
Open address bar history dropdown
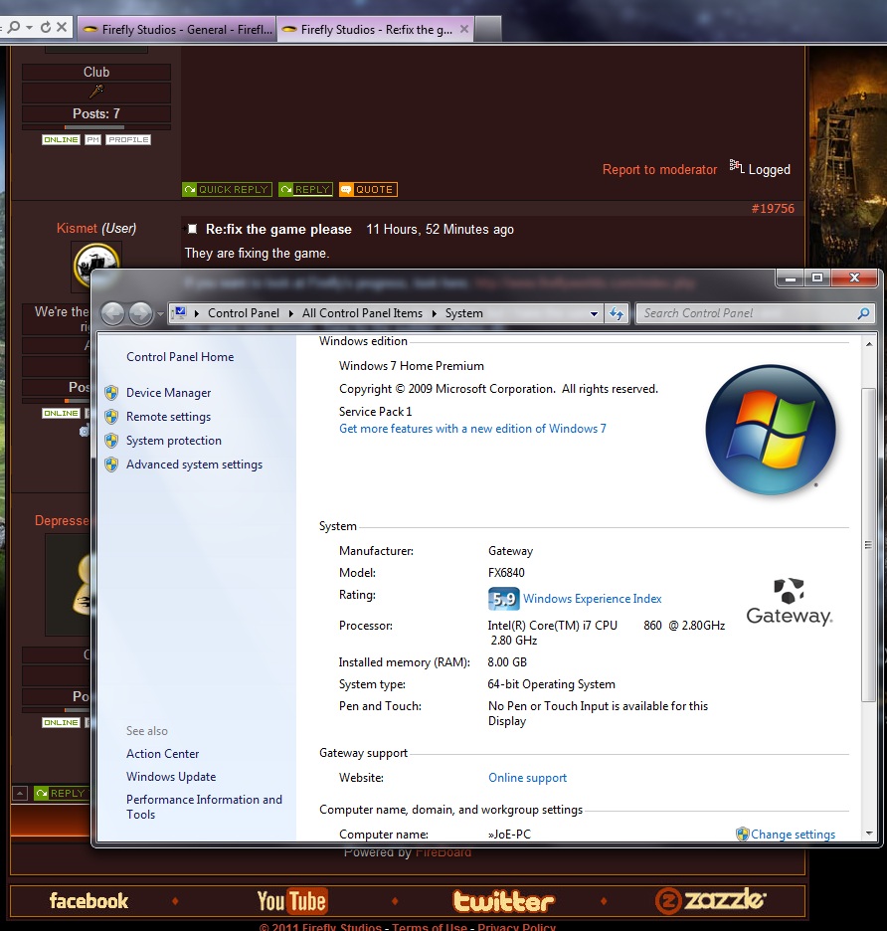(594, 313)
